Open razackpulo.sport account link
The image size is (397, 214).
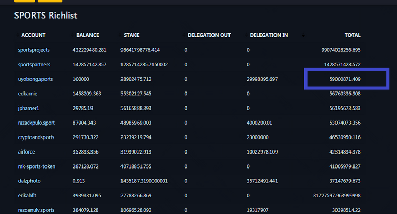click(x=36, y=123)
